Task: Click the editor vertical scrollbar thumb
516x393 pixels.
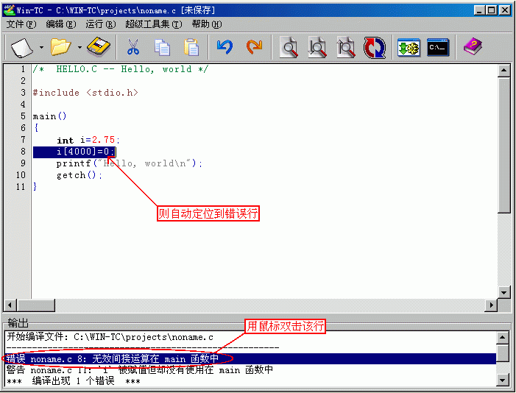Action: (x=503, y=145)
